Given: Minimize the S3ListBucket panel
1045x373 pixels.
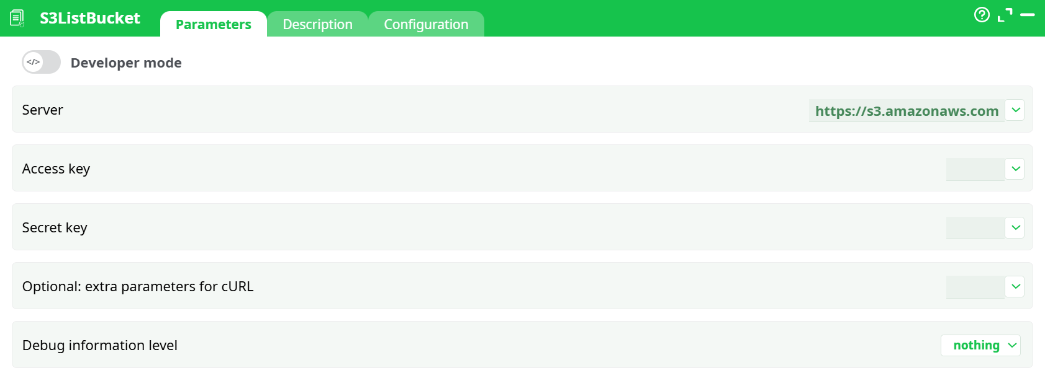Looking at the screenshot, I should click(x=1028, y=14).
